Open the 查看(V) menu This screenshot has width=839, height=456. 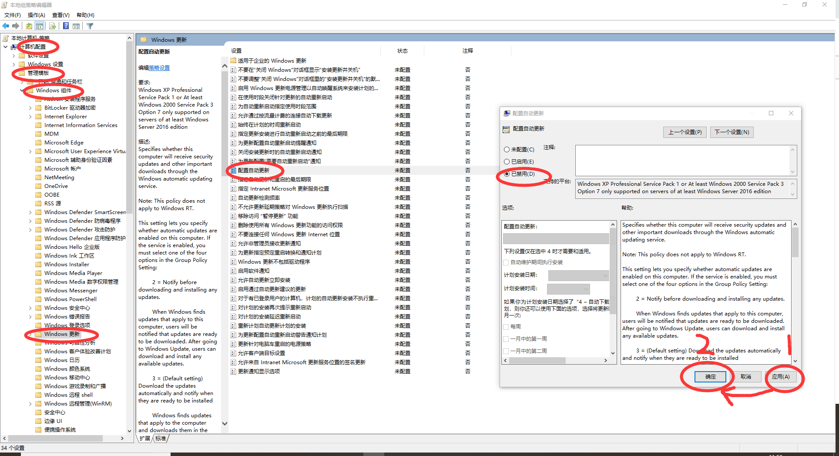(x=61, y=15)
